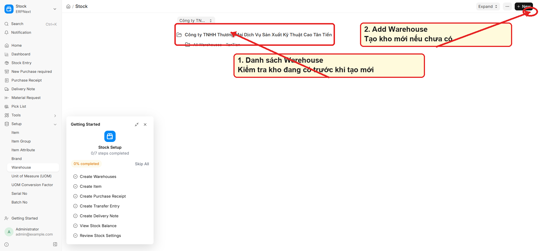Click the info icon below the Administrator account

pos(6,245)
